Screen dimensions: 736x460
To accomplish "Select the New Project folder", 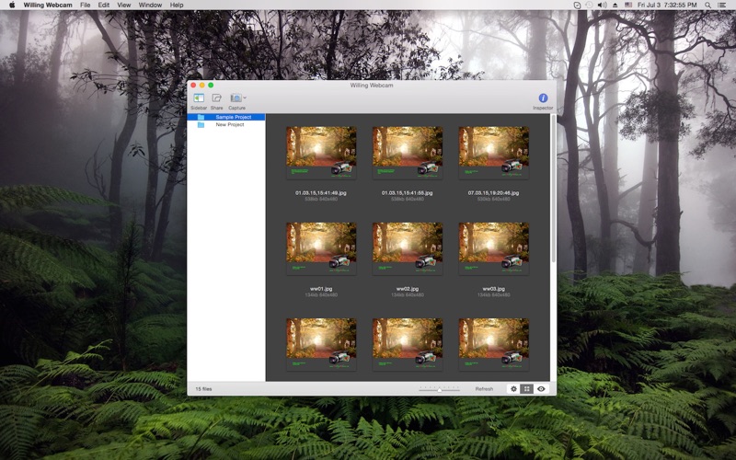I will (x=226, y=124).
